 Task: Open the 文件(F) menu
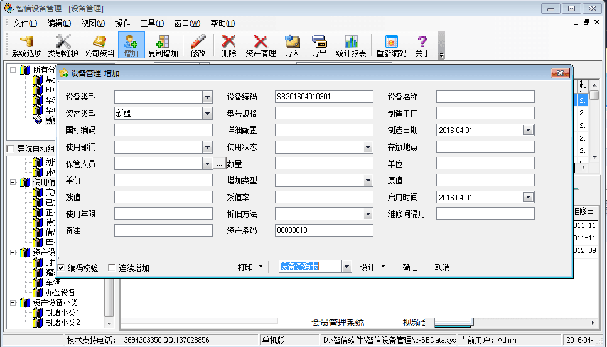[x=25, y=23]
